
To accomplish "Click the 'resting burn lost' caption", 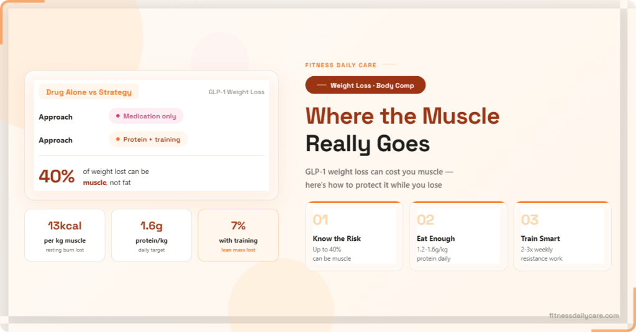I will pyautogui.click(x=65, y=250).
